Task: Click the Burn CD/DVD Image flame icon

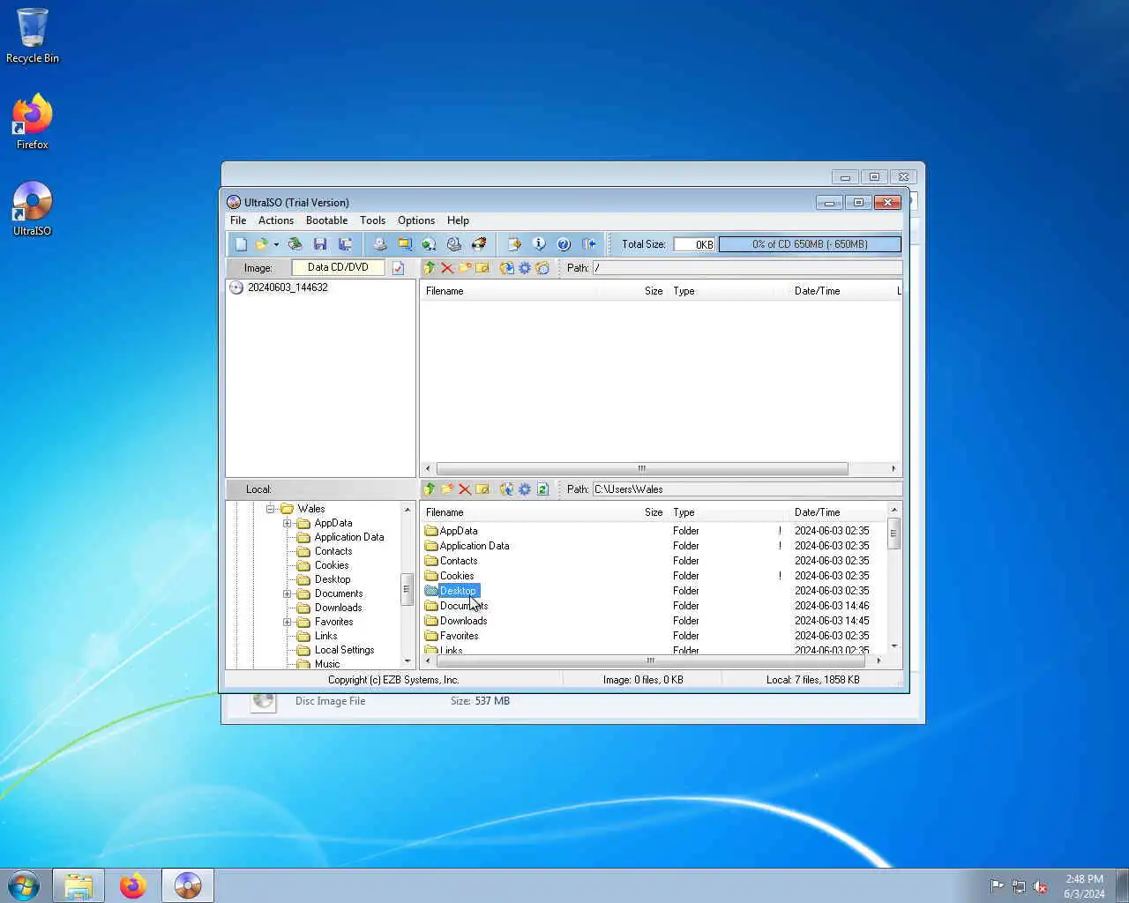Action: 479,244
